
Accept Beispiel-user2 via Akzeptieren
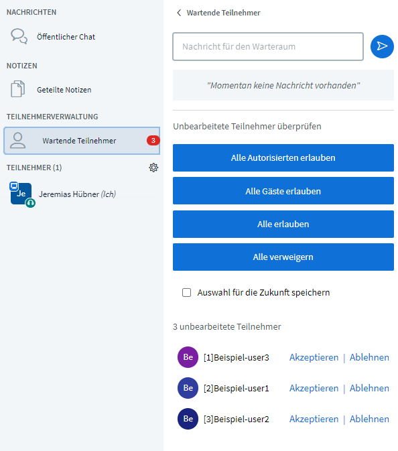pos(314,419)
